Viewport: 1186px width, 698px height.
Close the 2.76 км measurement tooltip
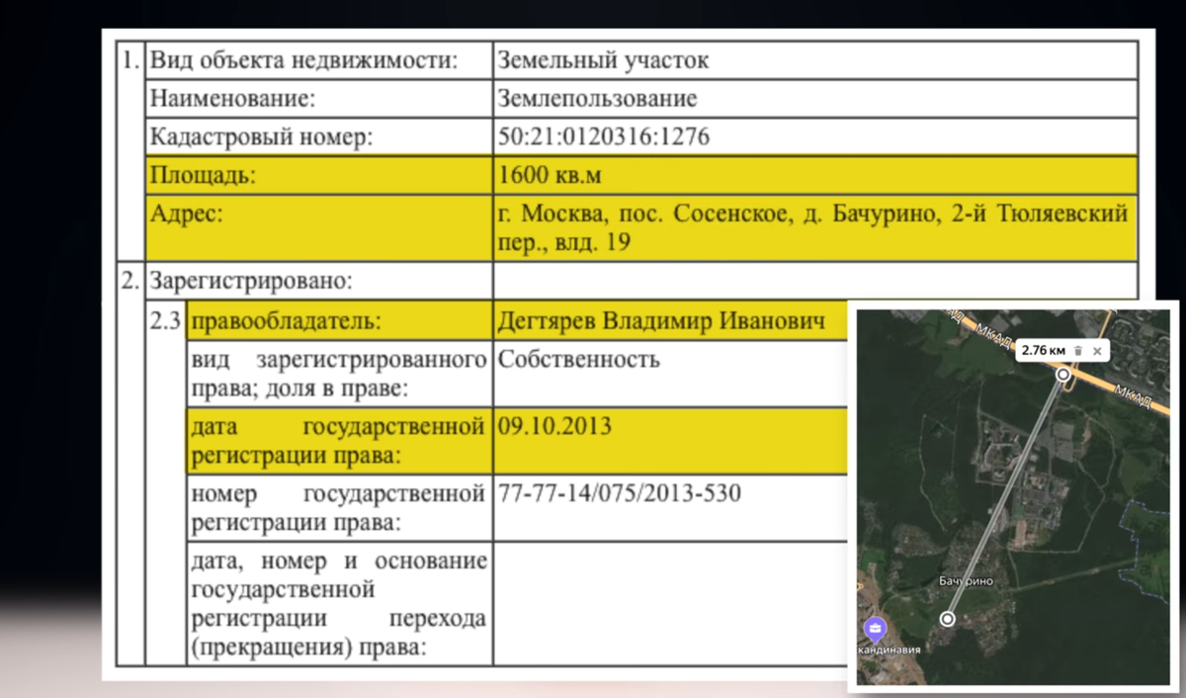(x=1097, y=351)
